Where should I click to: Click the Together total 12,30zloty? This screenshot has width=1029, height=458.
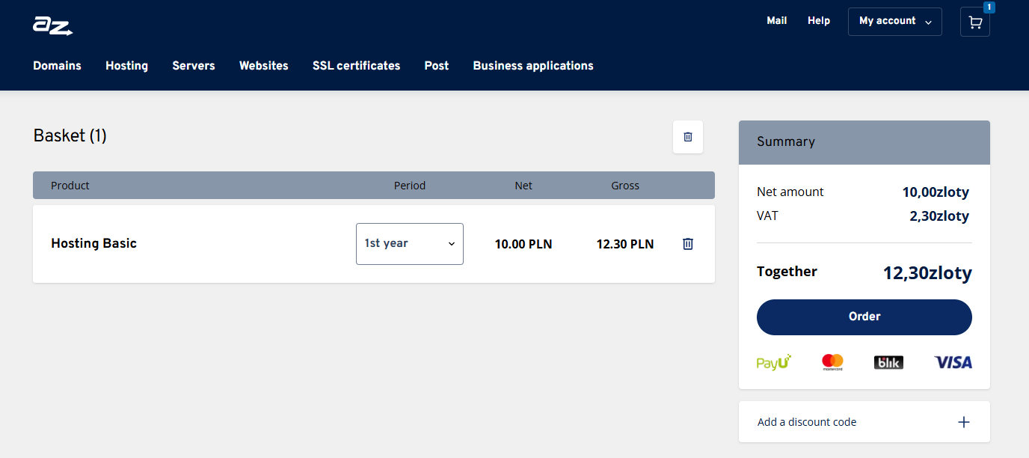[927, 273]
